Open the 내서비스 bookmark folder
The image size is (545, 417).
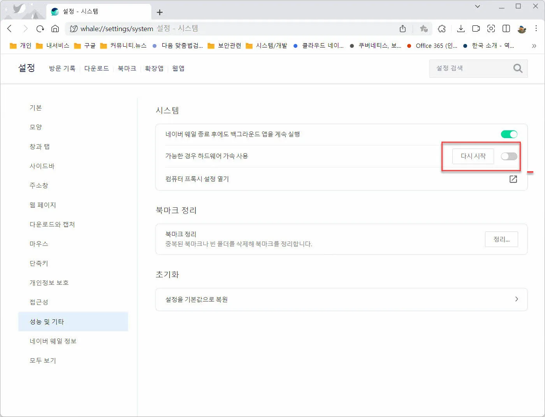tap(53, 46)
